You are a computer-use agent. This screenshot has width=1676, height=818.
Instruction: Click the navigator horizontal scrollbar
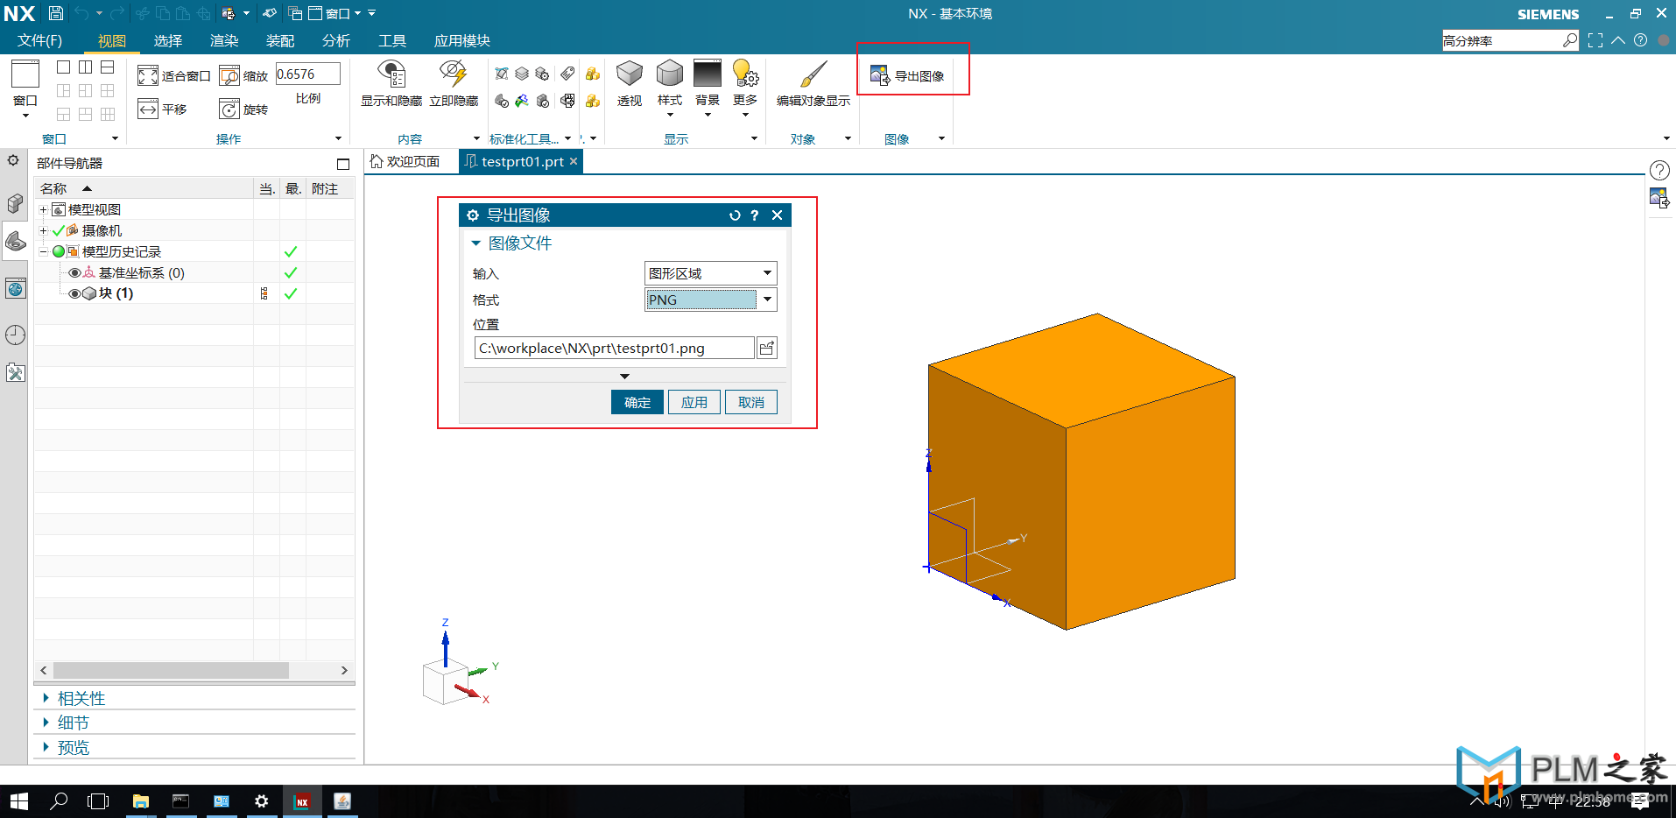coord(171,670)
